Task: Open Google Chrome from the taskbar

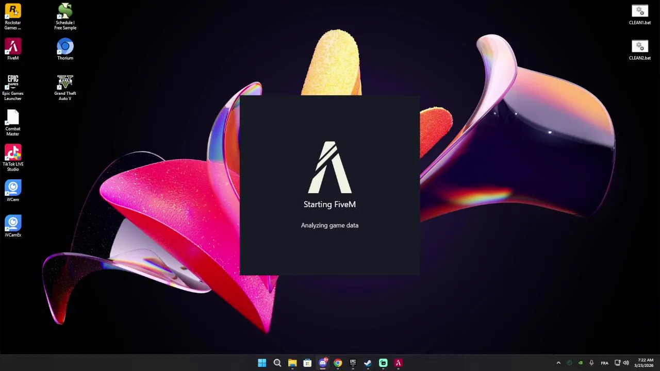Action: tap(338, 363)
